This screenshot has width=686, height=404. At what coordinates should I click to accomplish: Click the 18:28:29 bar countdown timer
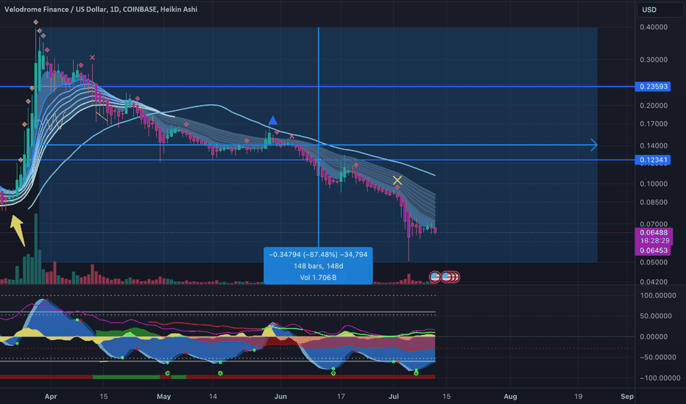pos(654,241)
